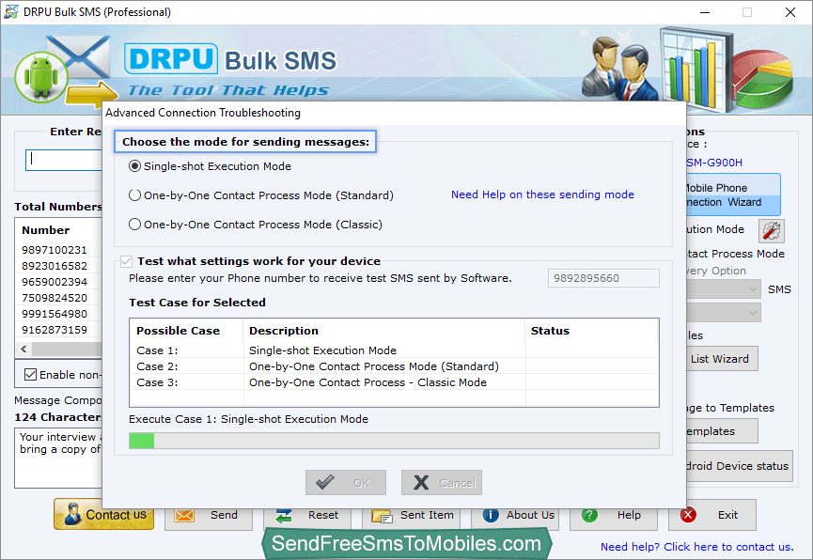This screenshot has height=560, width=813.
Task: Click the Exit button label
Action: (727, 515)
